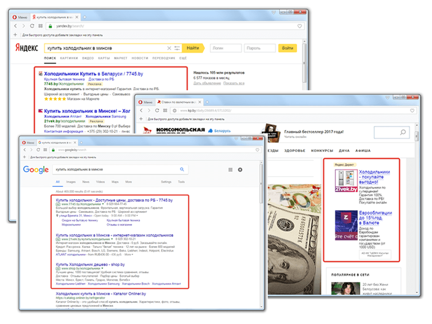
Task: Open Speed Dial in the Yandex window
Action: pyautogui.click(x=40, y=26)
